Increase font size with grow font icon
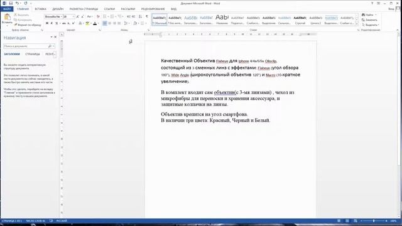 point(78,17)
